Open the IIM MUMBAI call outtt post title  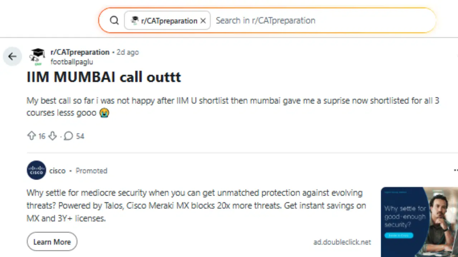(x=104, y=77)
